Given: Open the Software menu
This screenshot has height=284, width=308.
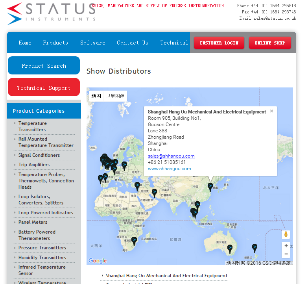Looking at the screenshot, I should (x=93, y=43).
